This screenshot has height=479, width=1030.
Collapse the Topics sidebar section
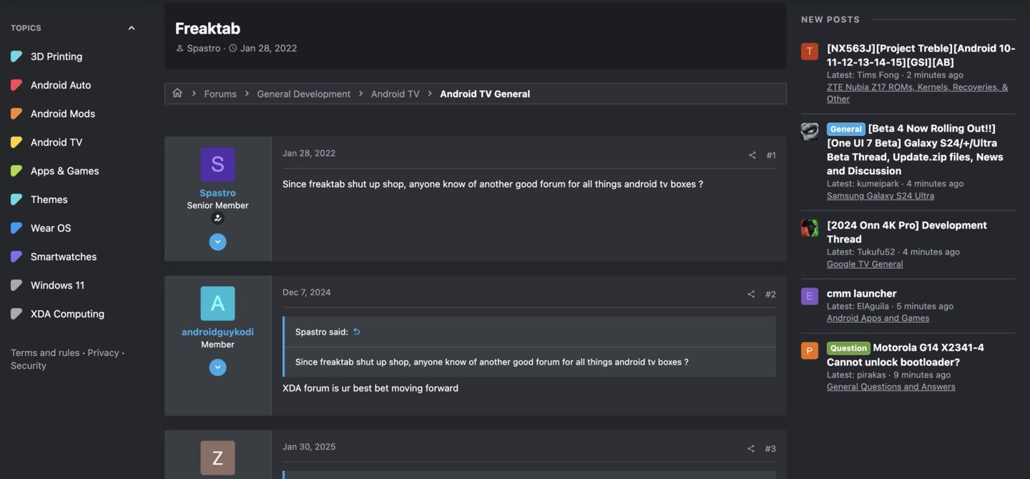click(131, 28)
